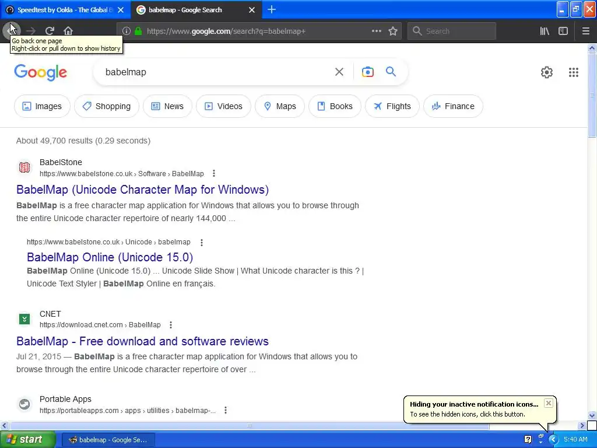Filter results by Shopping
Viewport: 597px width, 448px height.
tap(107, 106)
